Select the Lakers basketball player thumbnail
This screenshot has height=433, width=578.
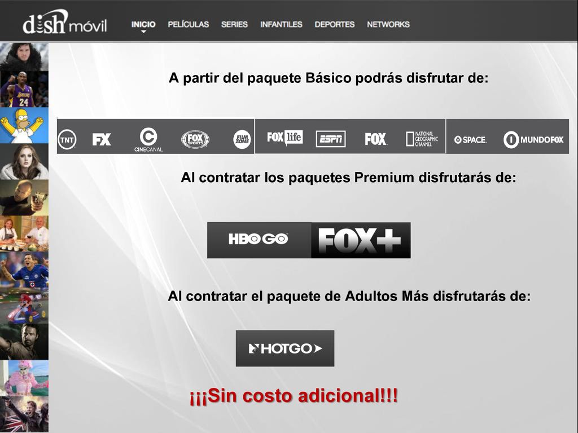point(24,89)
